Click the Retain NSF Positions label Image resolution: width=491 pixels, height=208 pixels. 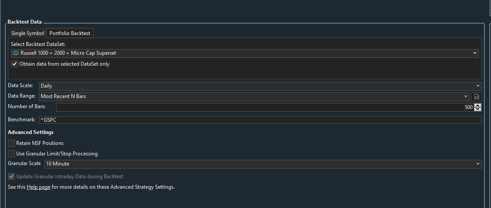(39, 143)
